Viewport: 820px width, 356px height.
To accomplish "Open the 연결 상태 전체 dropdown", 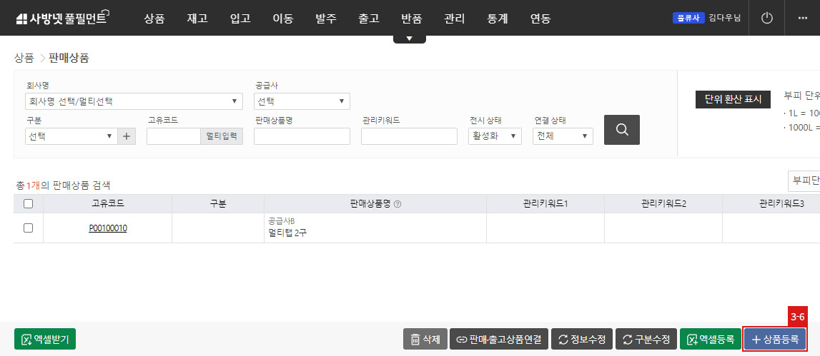I will tap(562, 136).
